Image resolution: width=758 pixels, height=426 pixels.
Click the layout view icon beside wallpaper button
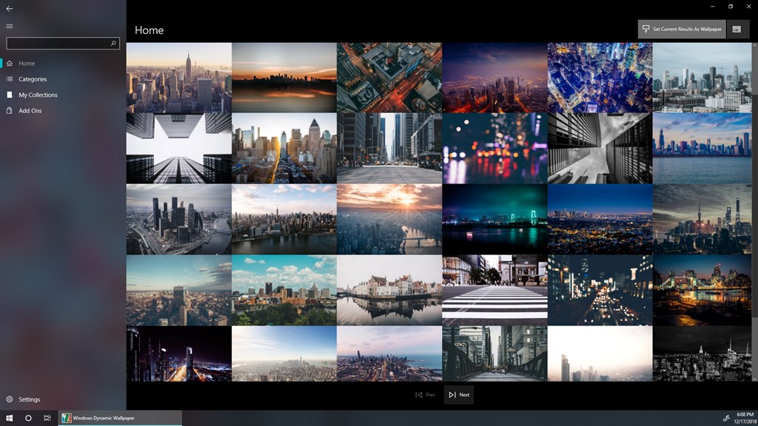(x=737, y=30)
